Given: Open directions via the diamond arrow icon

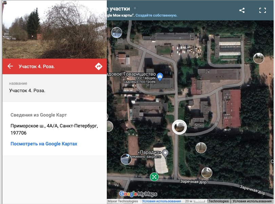Looking at the screenshot, I should tap(99, 66).
